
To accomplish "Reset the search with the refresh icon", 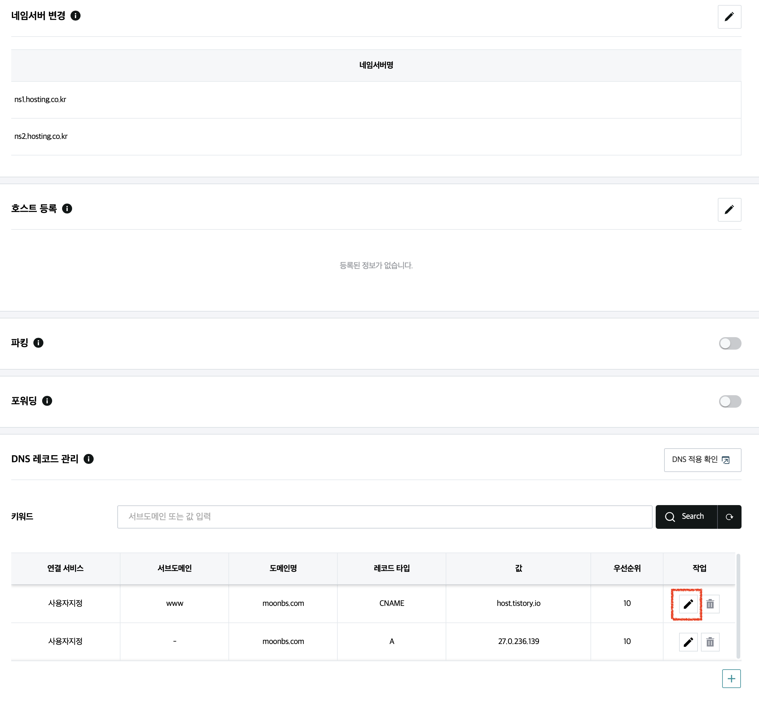I will [x=729, y=517].
